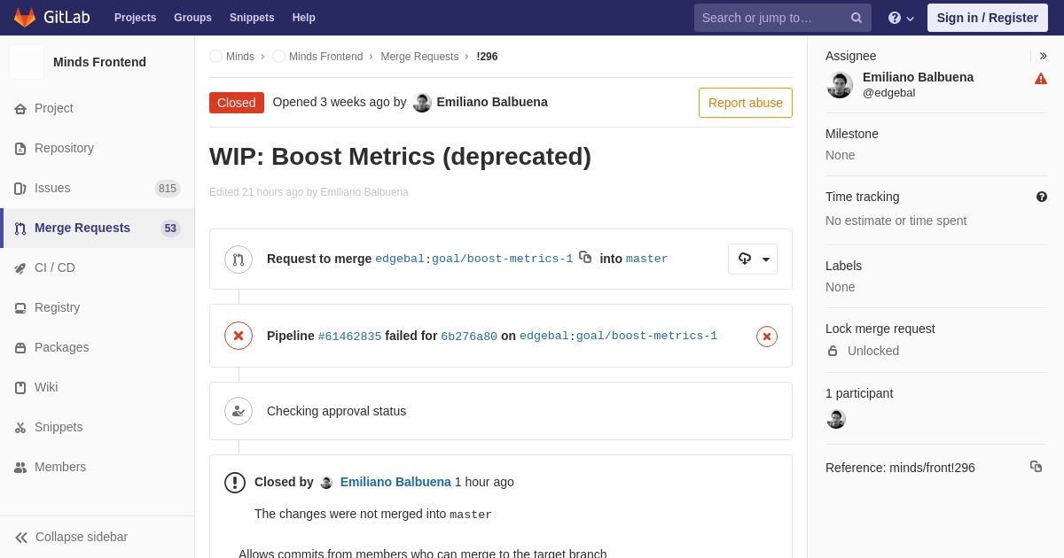Open the download dropdown in merge widget

click(753, 259)
